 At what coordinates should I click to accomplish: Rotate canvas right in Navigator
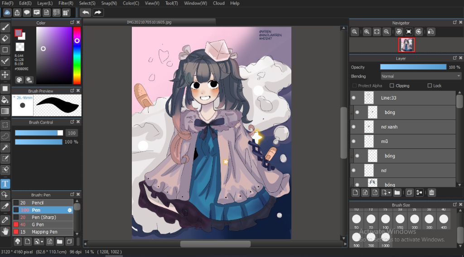(418, 32)
